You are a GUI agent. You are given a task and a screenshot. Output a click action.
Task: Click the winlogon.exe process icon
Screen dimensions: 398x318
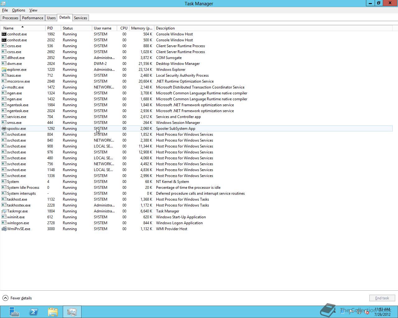4,223
